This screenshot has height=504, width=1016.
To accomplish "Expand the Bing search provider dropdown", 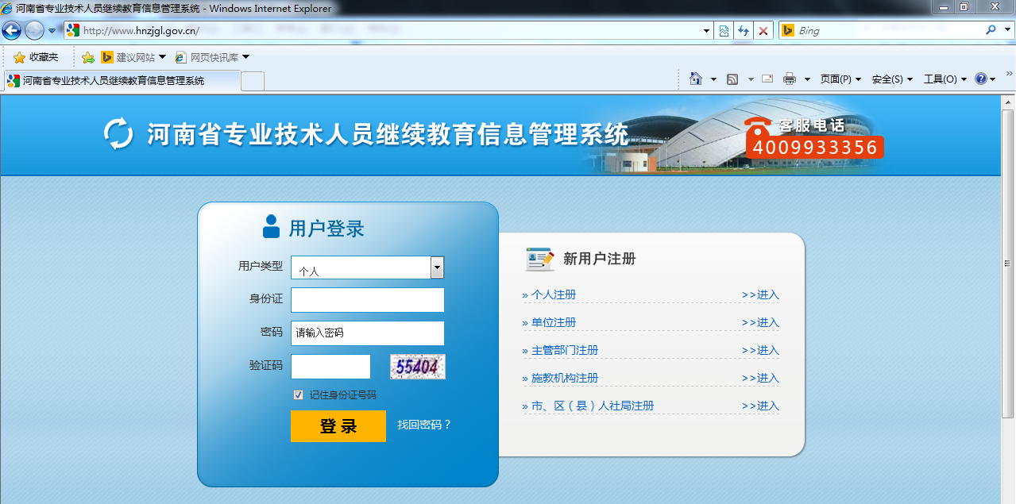I will [1006, 30].
